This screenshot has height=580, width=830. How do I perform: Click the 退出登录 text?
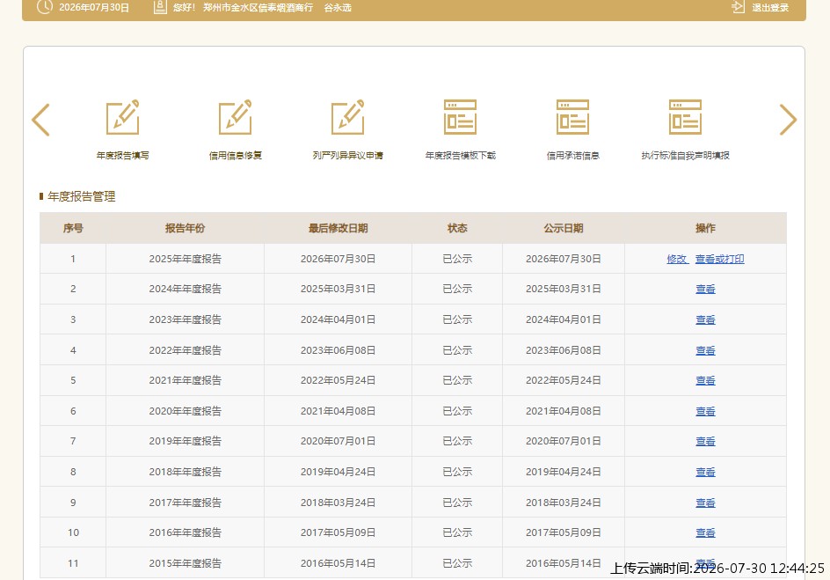[770, 7]
